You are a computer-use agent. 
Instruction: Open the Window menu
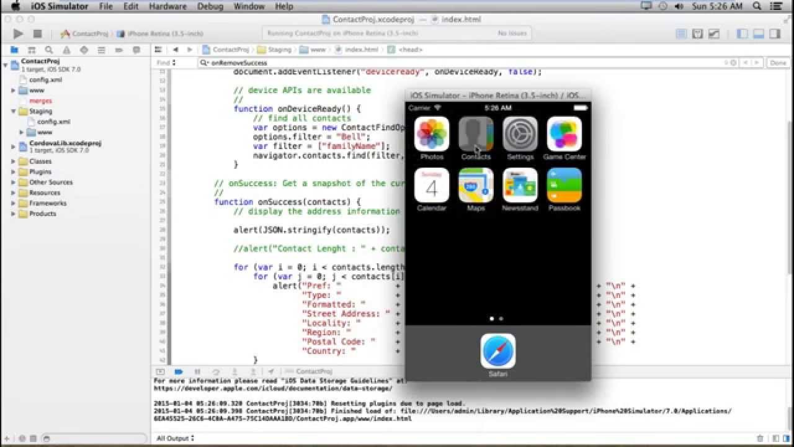[x=249, y=6]
